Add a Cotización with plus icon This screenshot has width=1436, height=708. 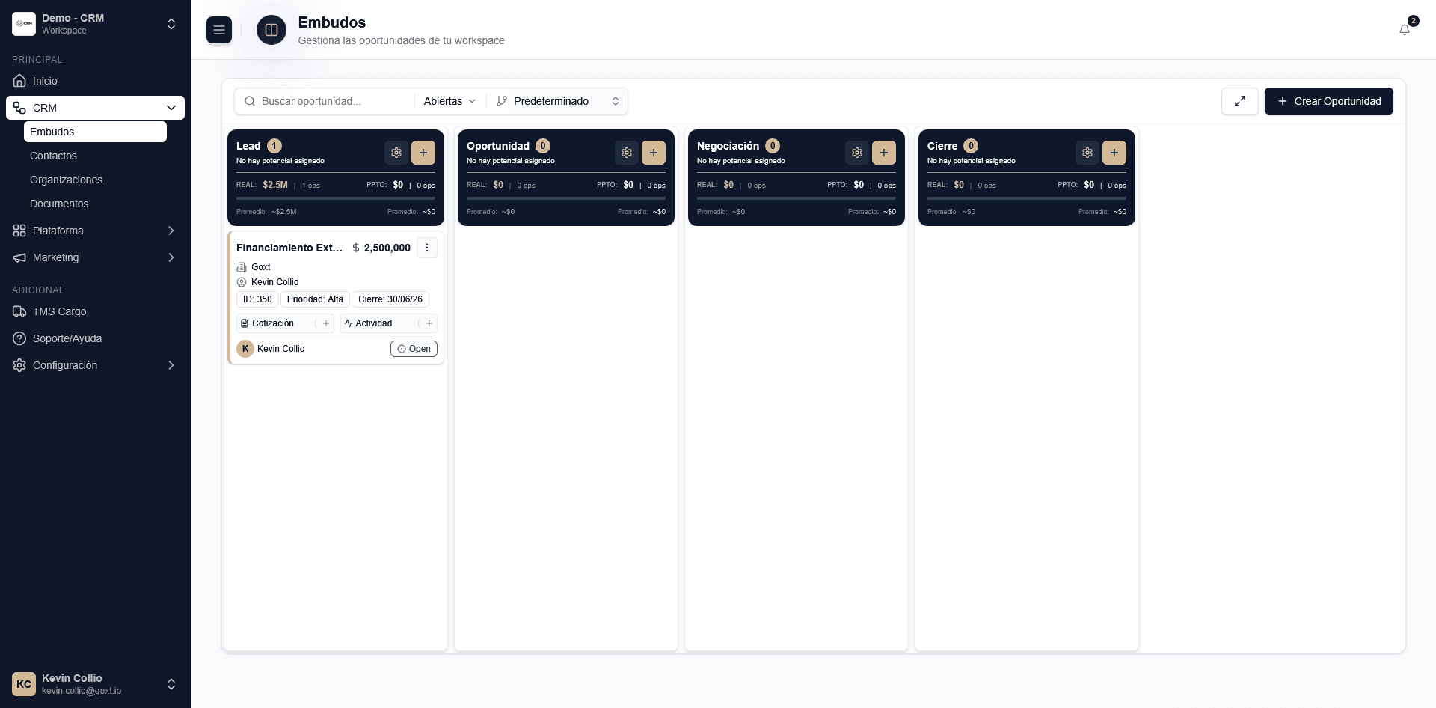pos(326,323)
